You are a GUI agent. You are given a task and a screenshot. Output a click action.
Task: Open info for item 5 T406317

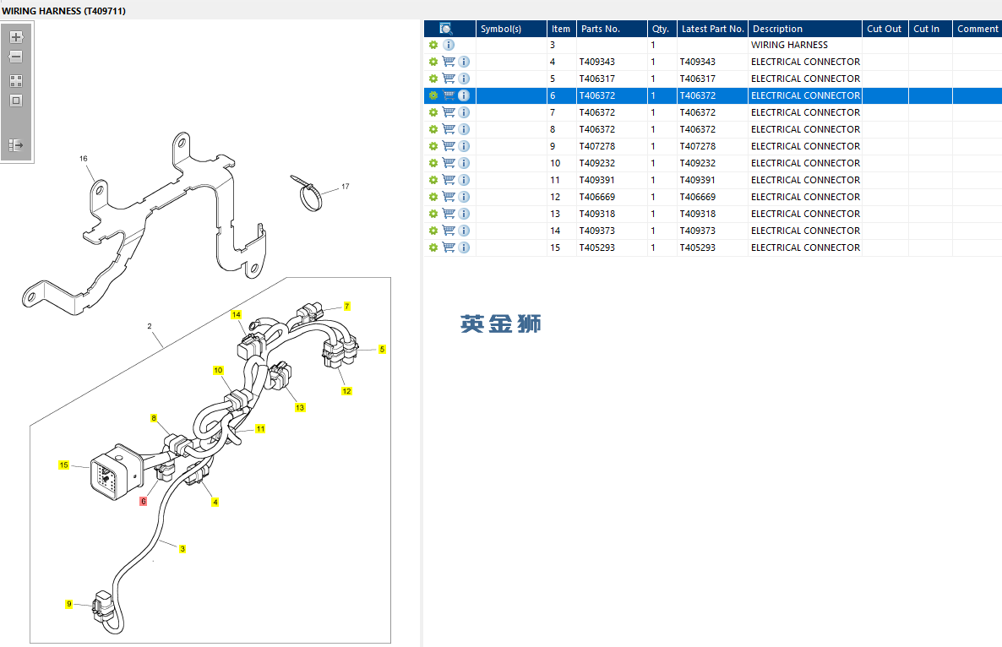pos(464,79)
